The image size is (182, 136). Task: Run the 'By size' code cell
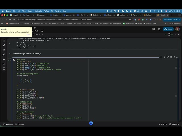coord(14,60)
